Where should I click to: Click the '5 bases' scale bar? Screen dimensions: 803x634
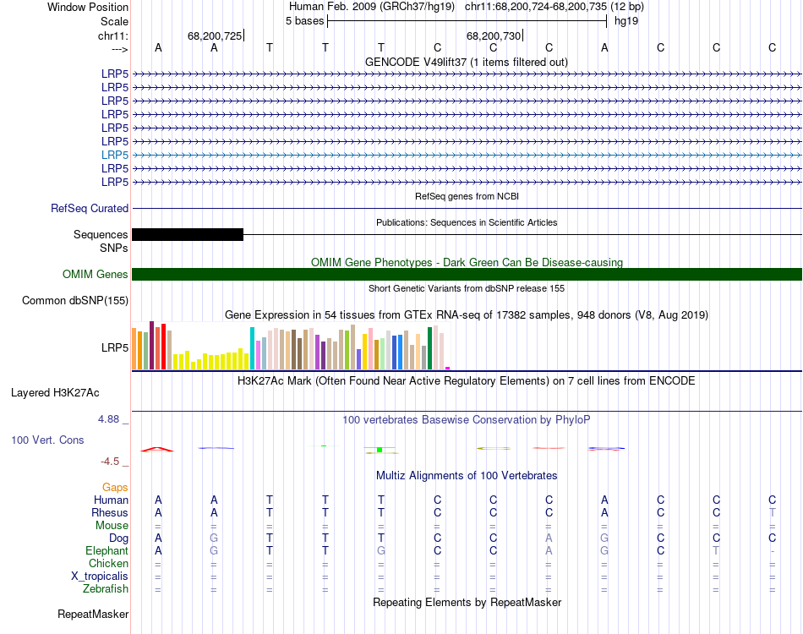[467, 21]
